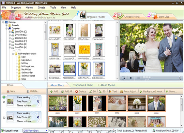The width and height of the screenshot is (184, 133).
Task: Click Add All photos icon
Action: [63, 92]
